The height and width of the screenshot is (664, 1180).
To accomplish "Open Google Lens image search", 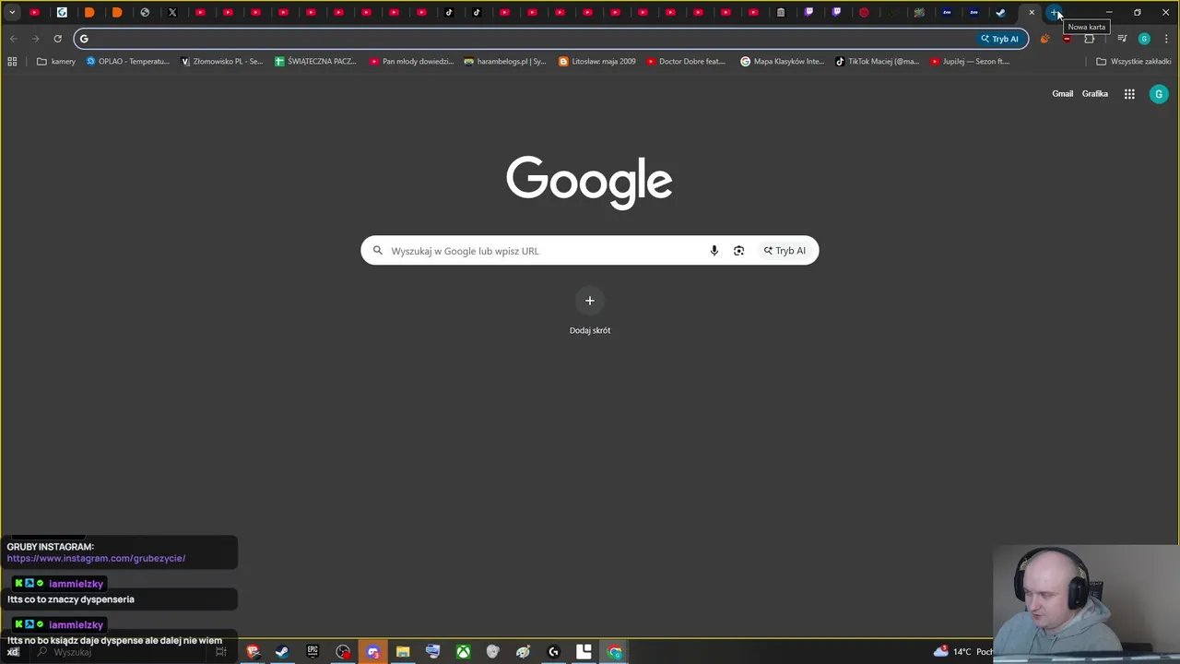I will coord(738,251).
